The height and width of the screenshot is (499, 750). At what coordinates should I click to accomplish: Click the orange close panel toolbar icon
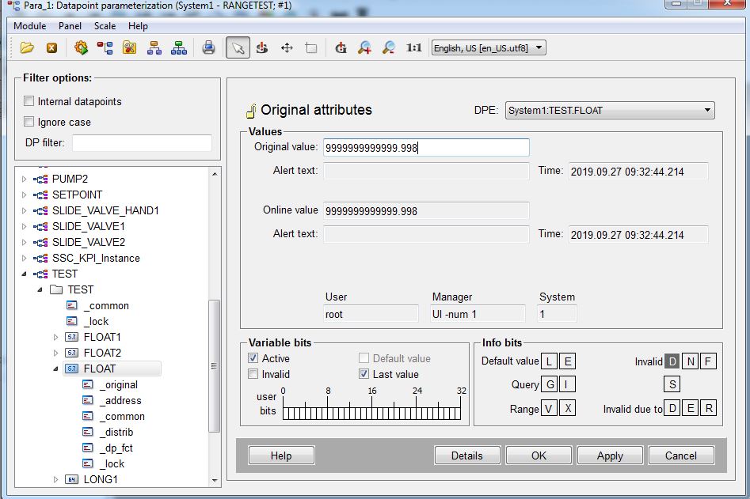pos(51,48)
